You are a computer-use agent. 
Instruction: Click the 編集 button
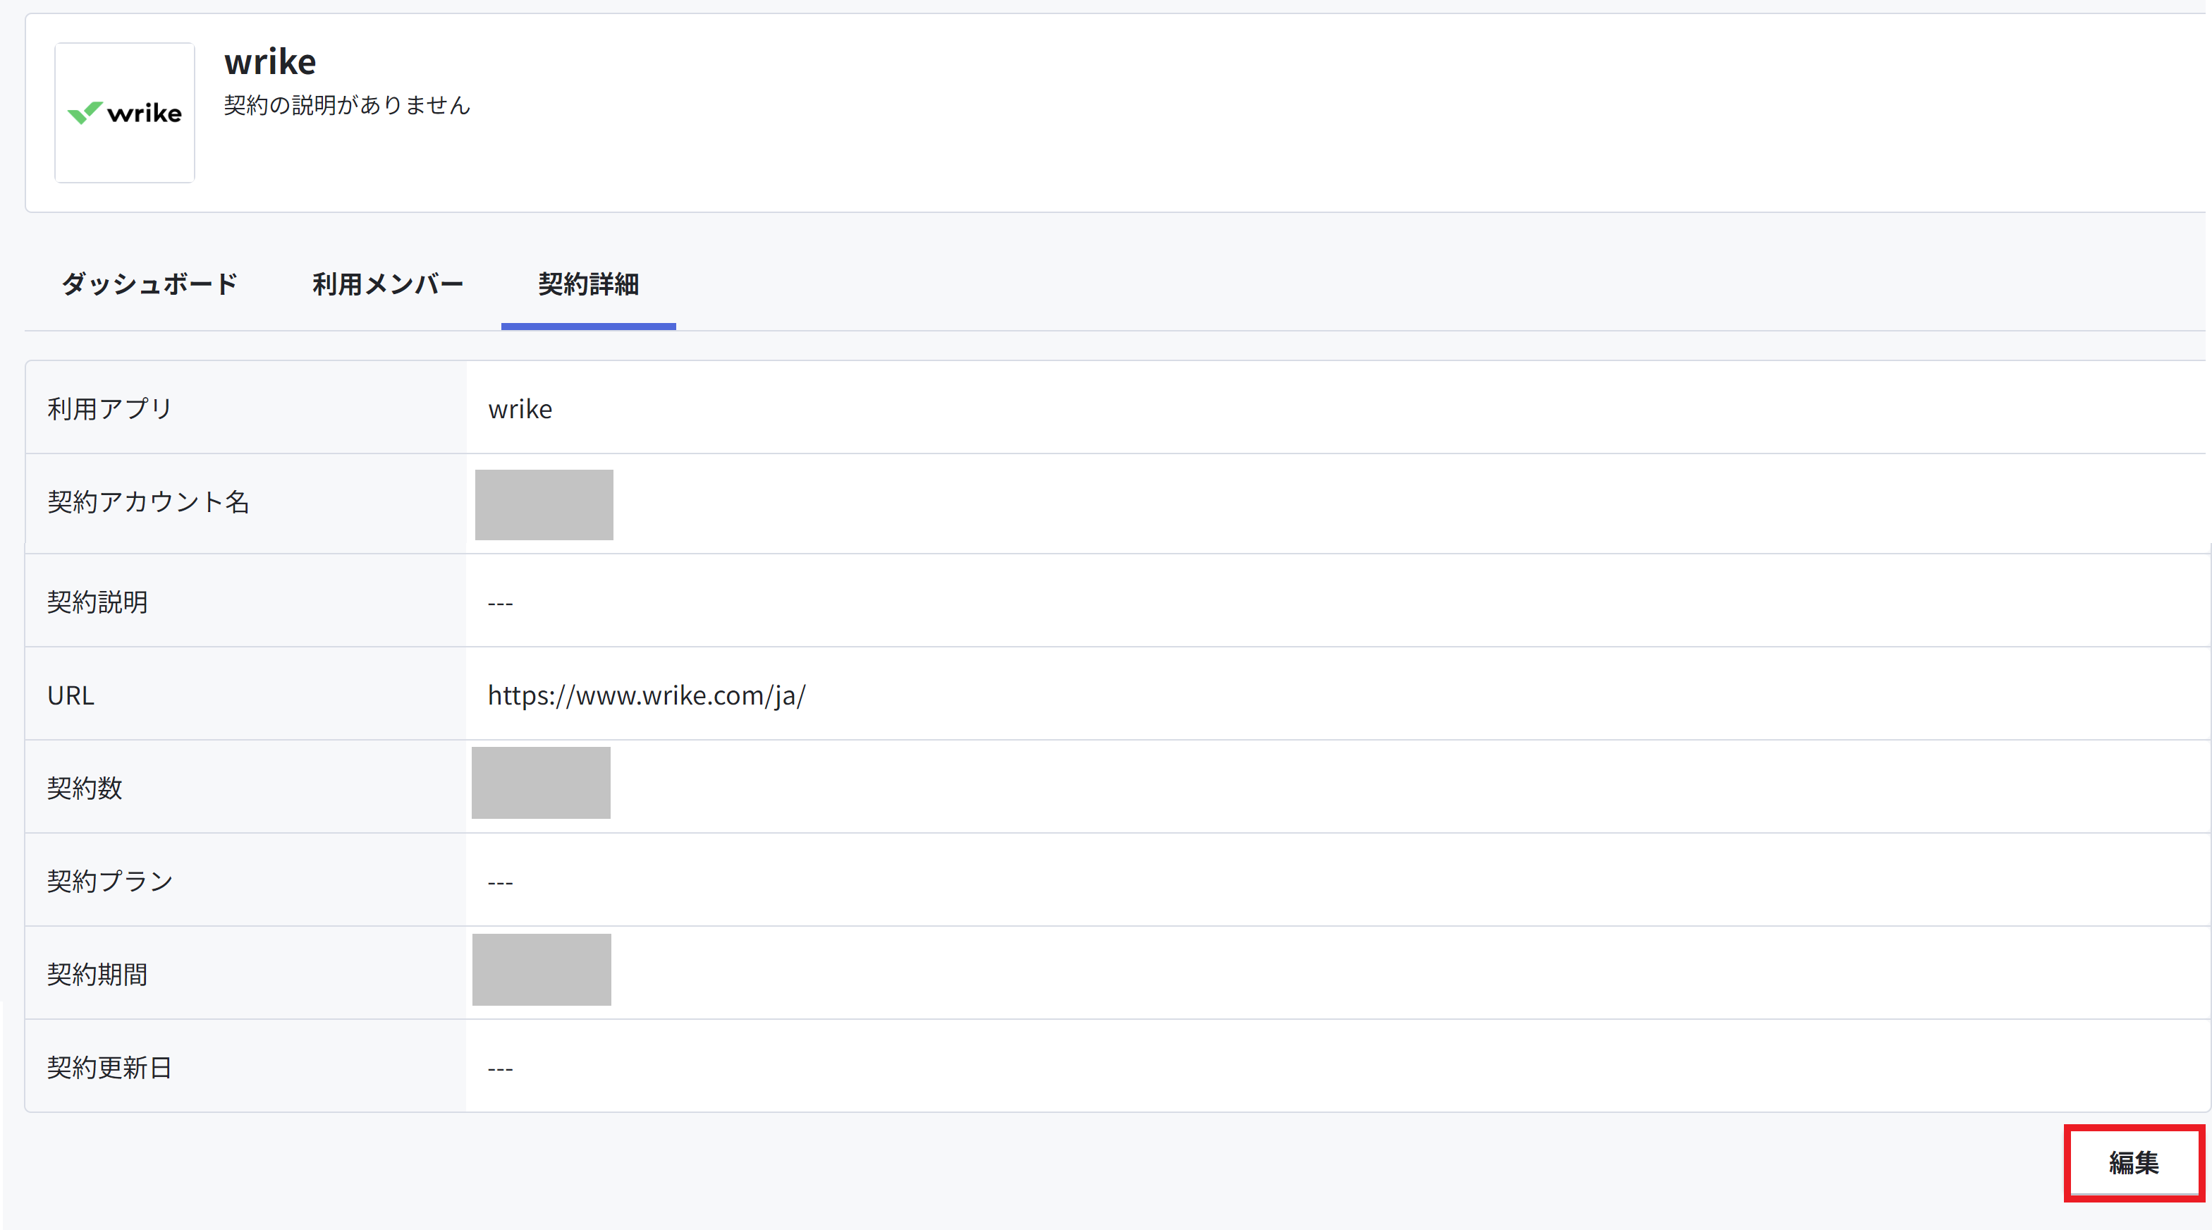click(x=2134, y=1163)
